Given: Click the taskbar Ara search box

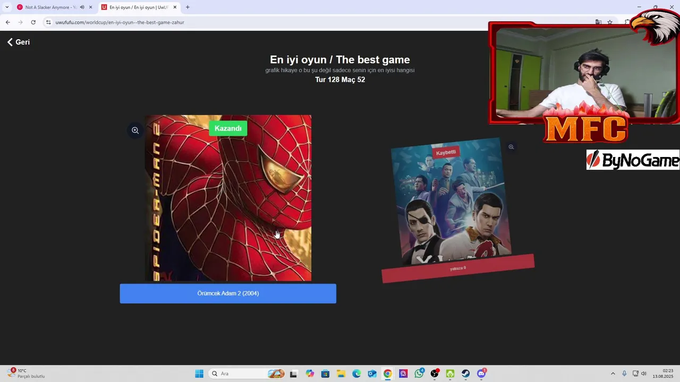Looking at the screenshot, I should (x=248, y=374).
